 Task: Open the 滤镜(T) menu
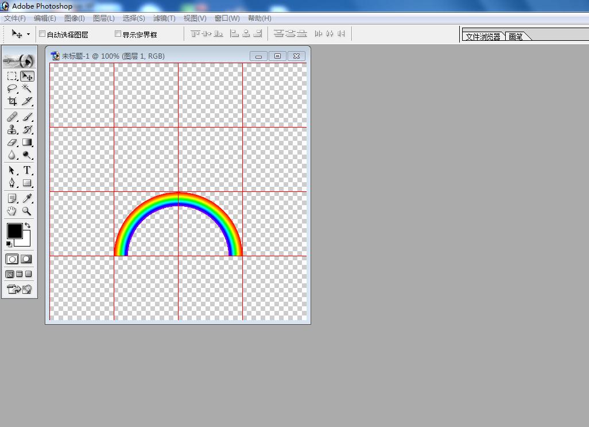click(164, 18)
